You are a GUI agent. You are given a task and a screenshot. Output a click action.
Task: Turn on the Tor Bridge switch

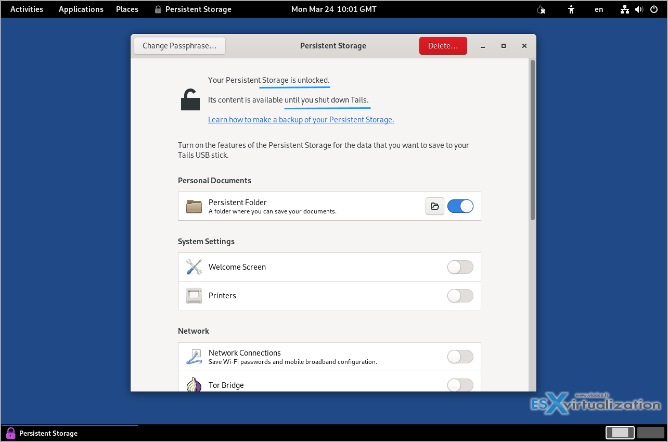pyautogui.click(x=460, y=385)
